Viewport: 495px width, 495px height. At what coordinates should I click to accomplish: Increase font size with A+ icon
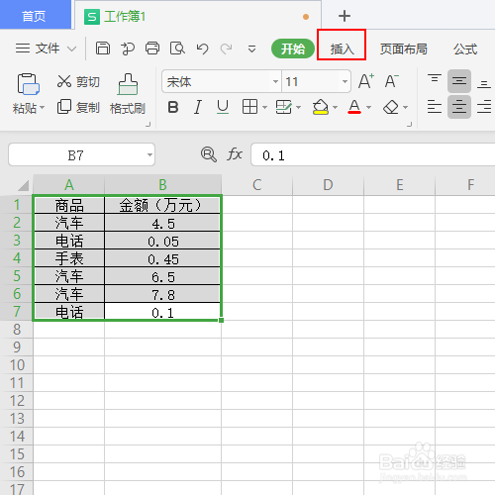coord(365,81)
